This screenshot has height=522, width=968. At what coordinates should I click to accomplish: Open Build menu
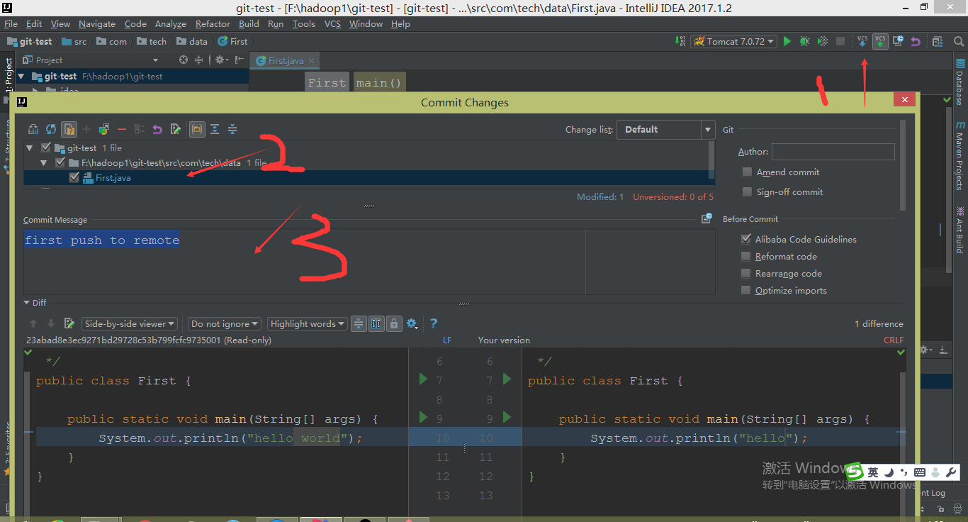tap(249, 24)
